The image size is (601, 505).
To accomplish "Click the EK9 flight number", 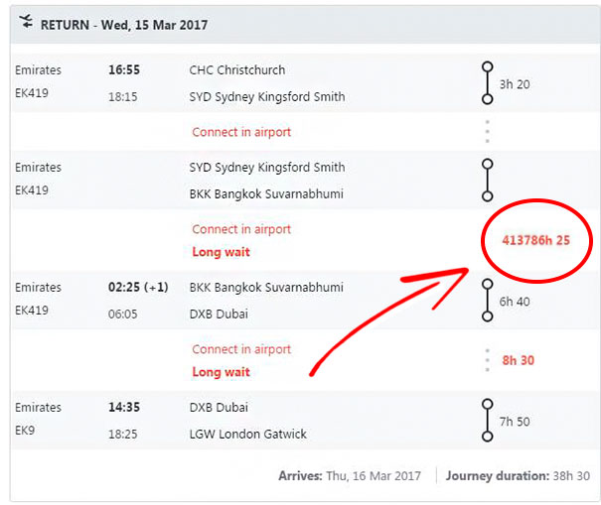I will point(25,431).
